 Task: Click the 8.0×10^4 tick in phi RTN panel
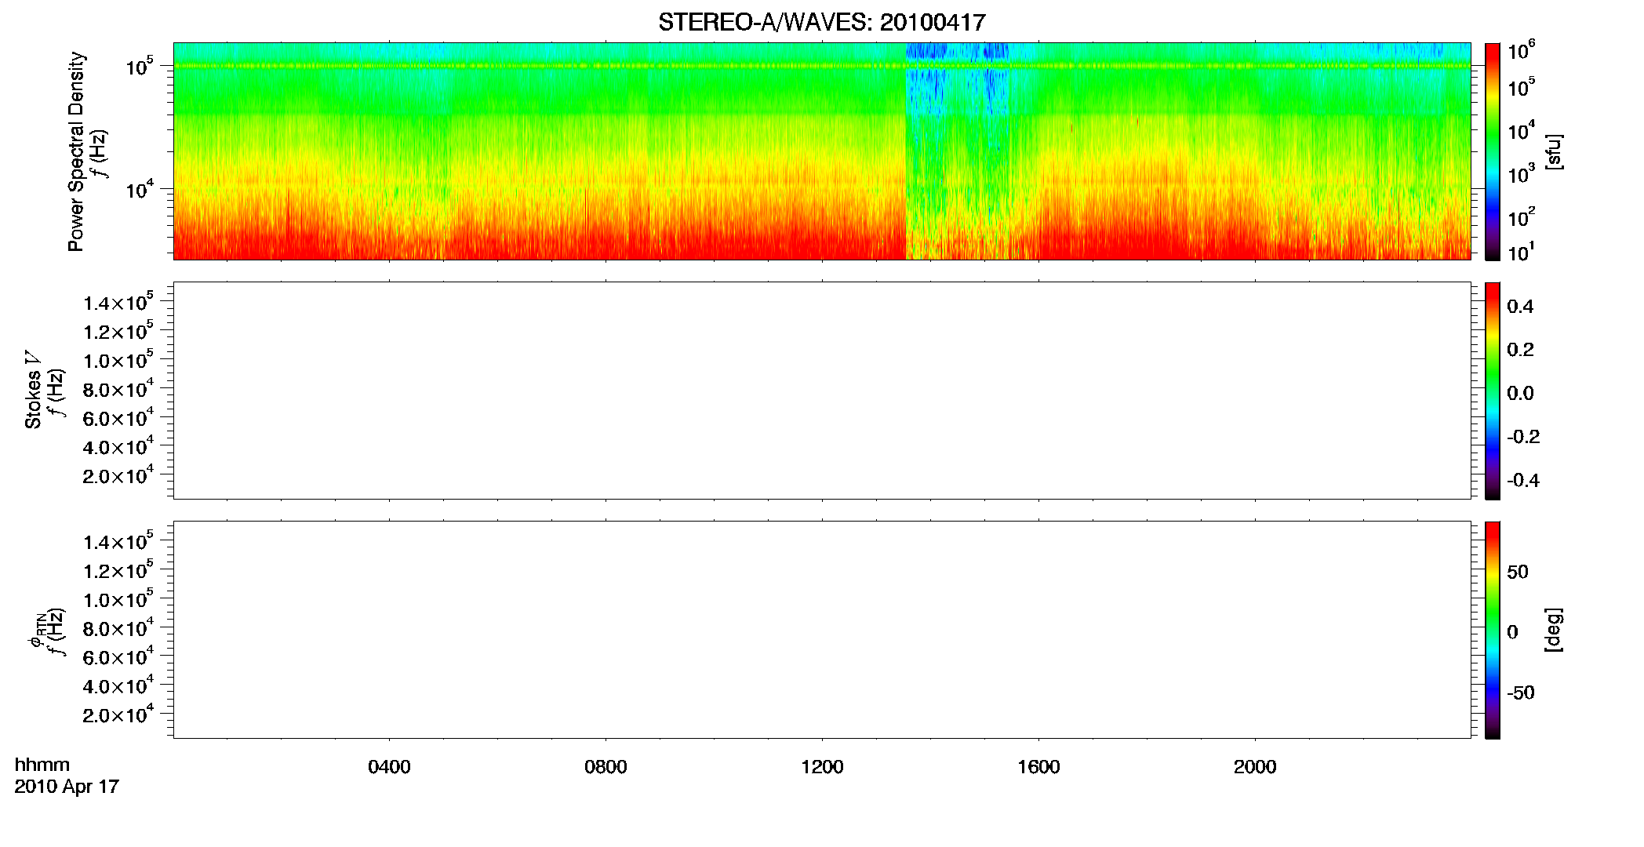click(118, 627)
